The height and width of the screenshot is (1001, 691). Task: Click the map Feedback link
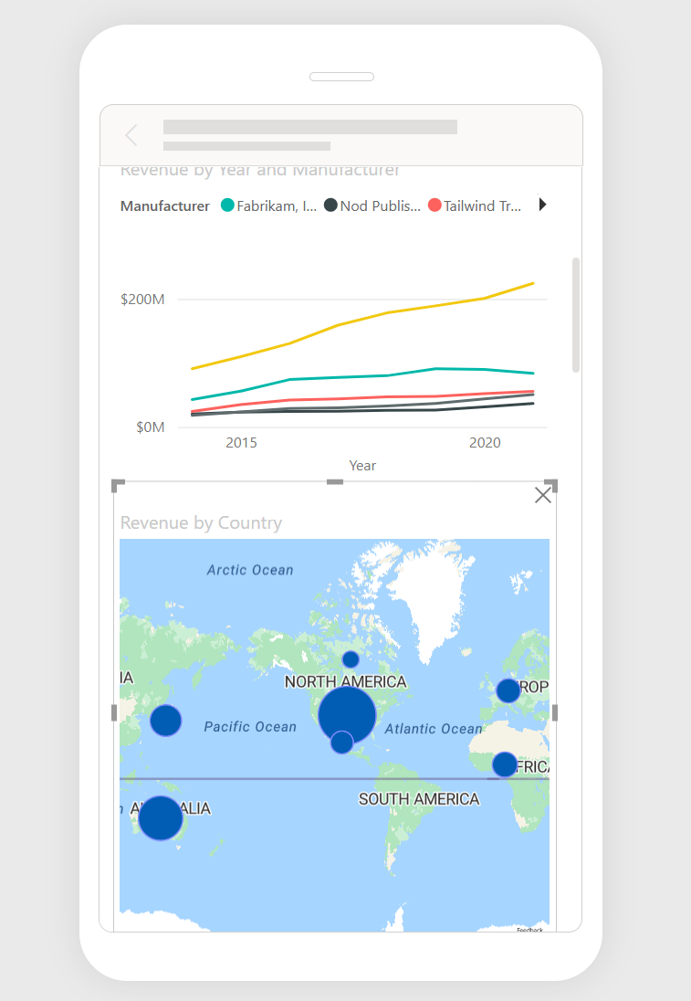tap(529, 930)
